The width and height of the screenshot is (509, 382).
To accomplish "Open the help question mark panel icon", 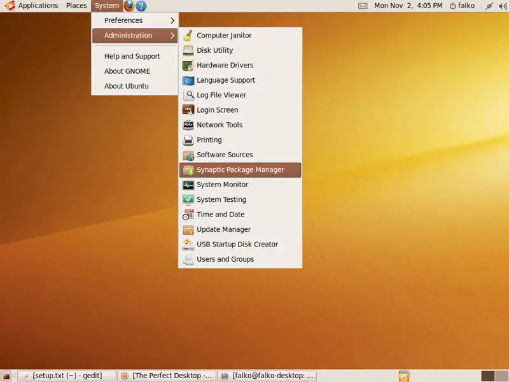I will [141, 6].
